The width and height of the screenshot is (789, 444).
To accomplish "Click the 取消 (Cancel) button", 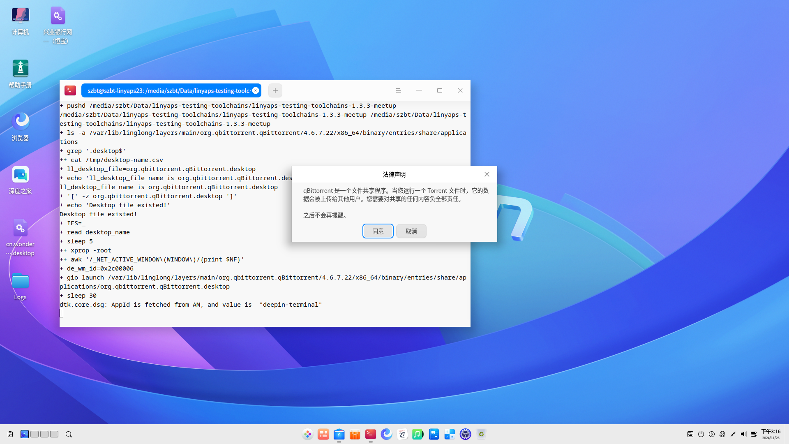I will [x=411, y=231].
